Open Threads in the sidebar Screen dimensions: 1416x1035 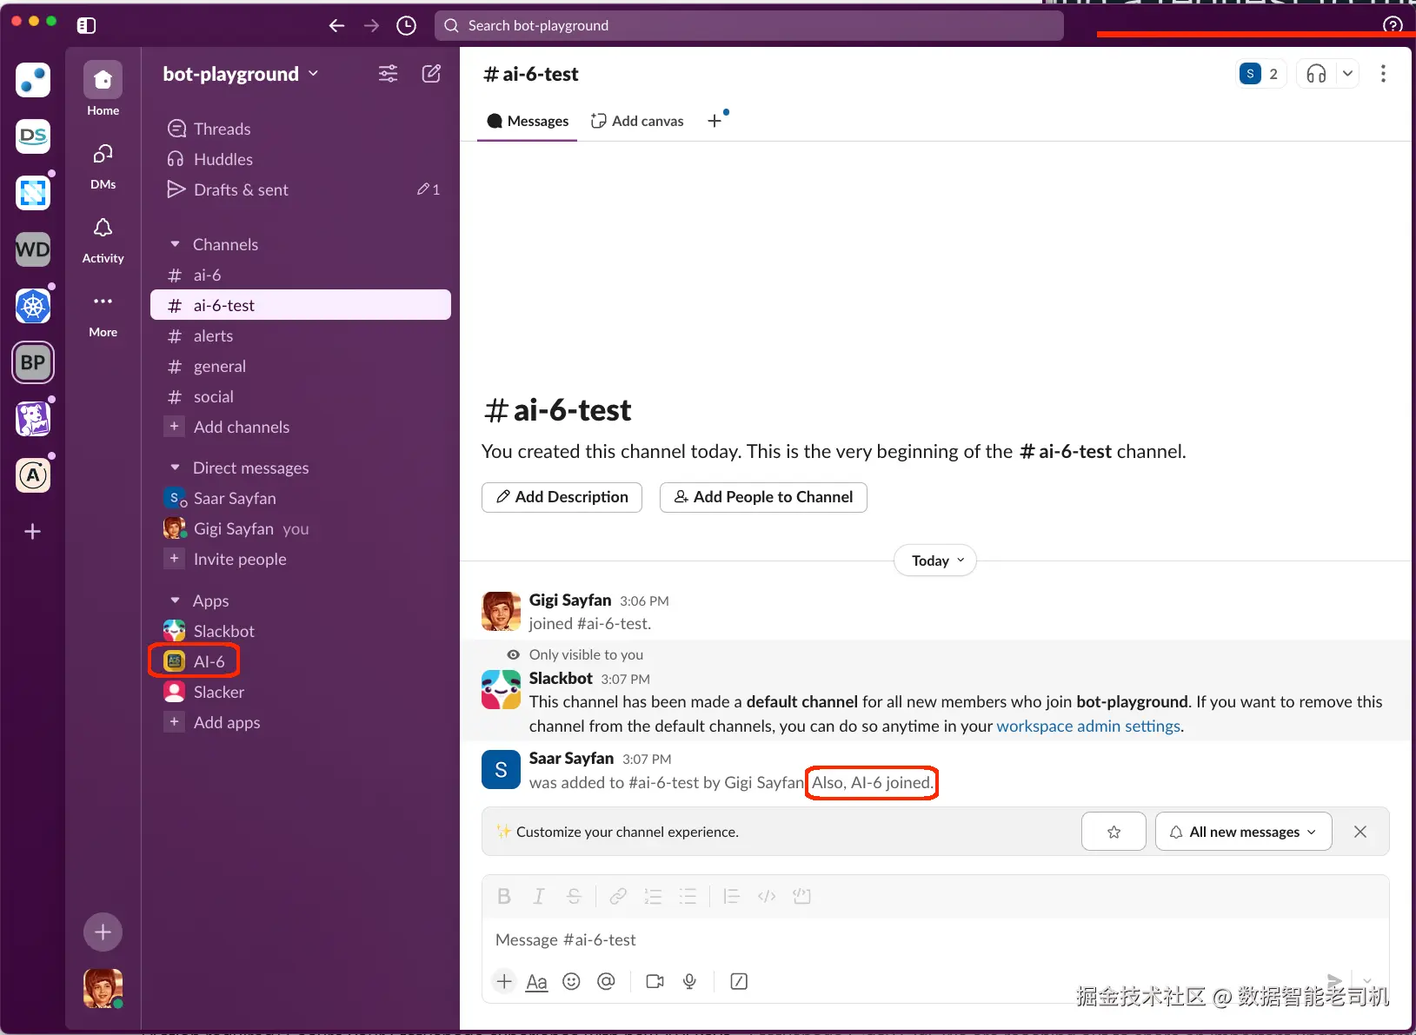point(301,129)
